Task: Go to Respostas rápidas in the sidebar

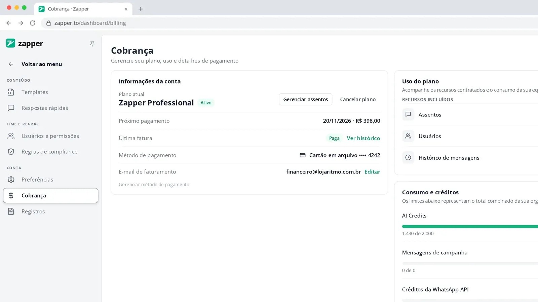Action: 51,108
